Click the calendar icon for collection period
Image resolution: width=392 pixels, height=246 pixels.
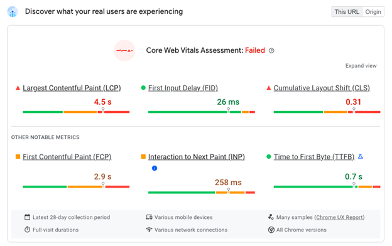click(x=27, y=217)
